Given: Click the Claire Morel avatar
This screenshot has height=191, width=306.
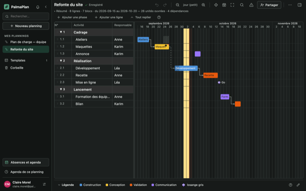Looking at the screenshot, I should coord(7,184).
